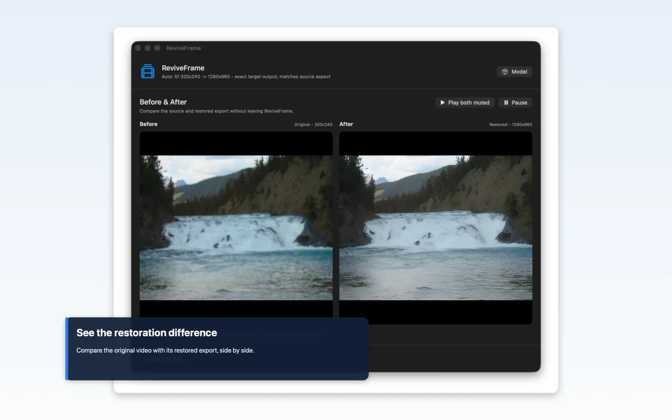Click the "ReviveFrame" app name heading beside the icon

click(183, 68)
